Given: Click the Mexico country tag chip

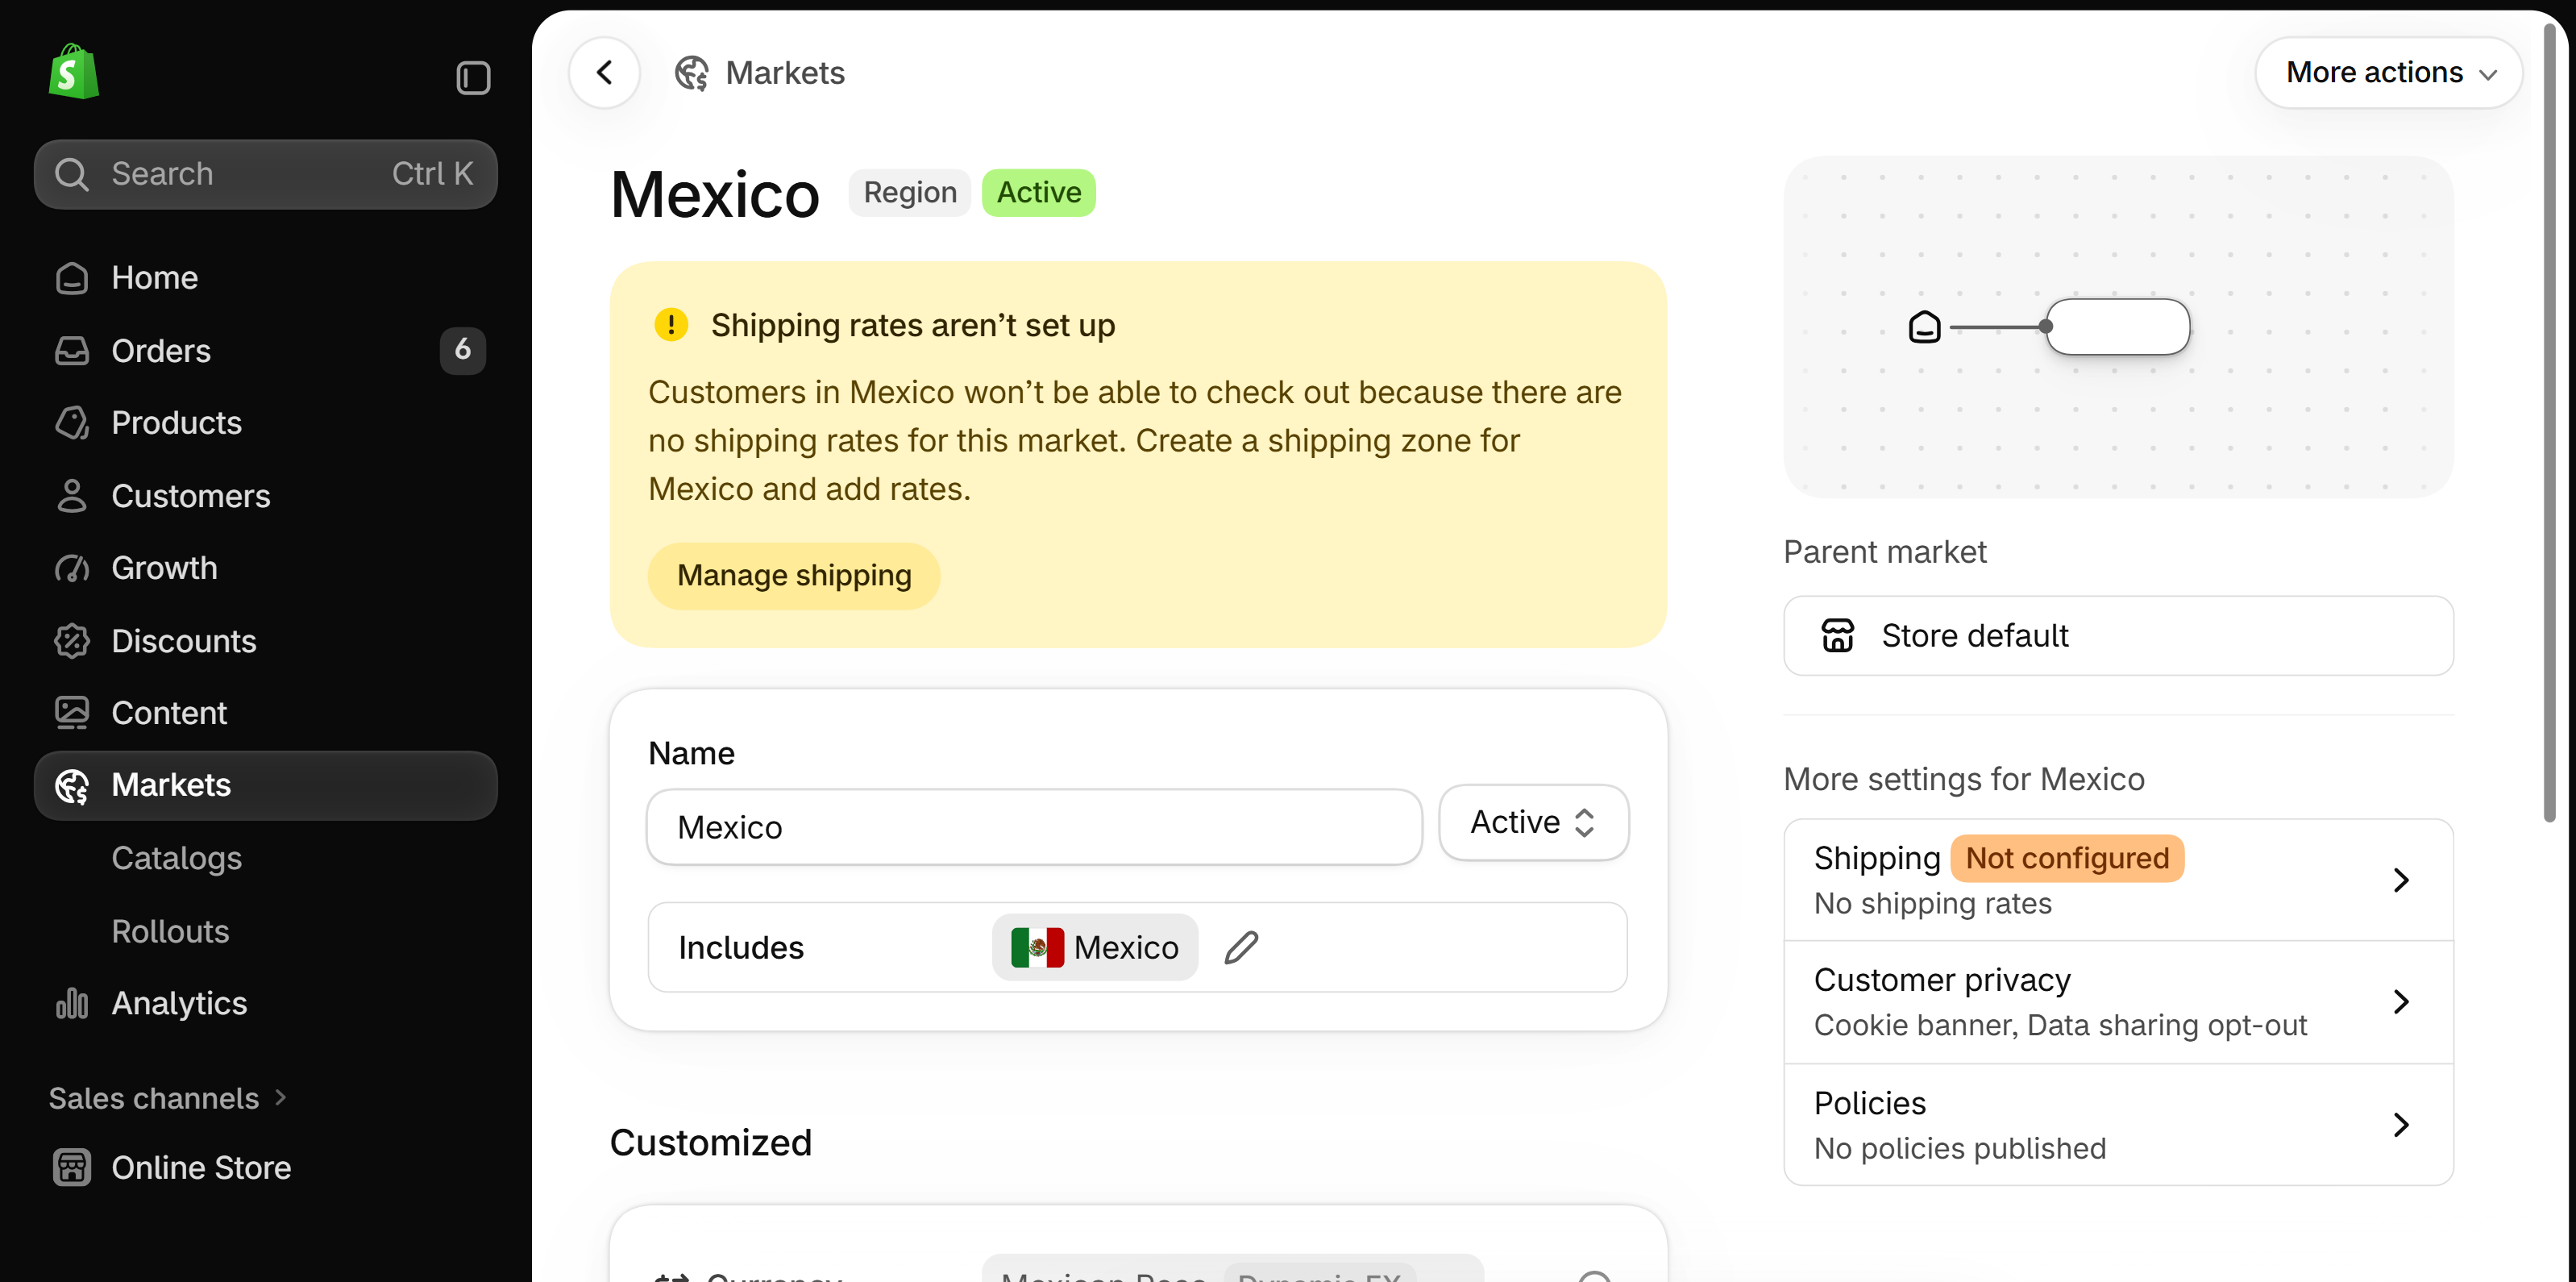Looking at the screenshot, I should click(1095, 947).
